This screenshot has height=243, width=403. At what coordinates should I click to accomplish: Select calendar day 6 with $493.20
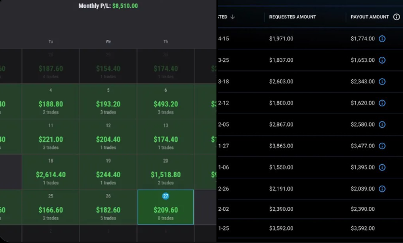click(x=166, y=101)
